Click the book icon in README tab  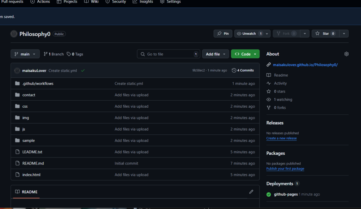point(17,192)
